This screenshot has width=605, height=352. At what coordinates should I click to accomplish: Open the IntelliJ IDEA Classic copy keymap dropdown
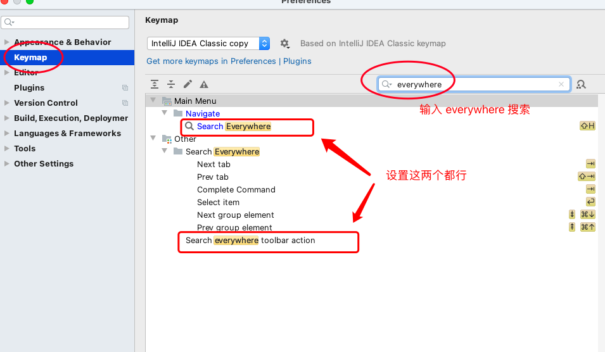click(x=208, y=43)
